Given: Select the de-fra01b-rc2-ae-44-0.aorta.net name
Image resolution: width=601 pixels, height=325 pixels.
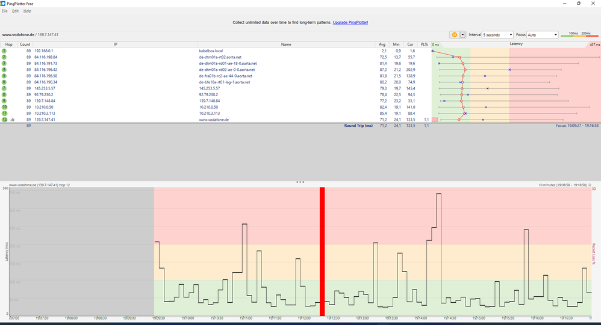Looking at the screenshot, I should point(226,76).
